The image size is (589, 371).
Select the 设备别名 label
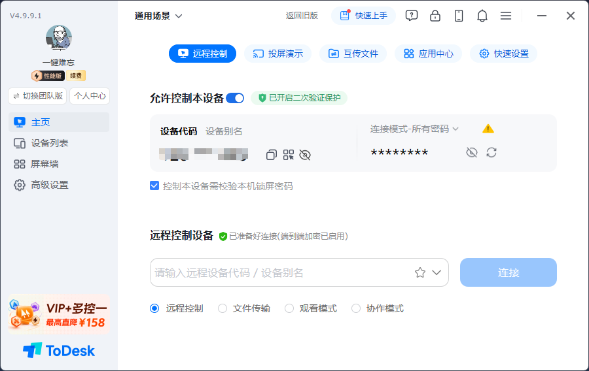[224, 131]
